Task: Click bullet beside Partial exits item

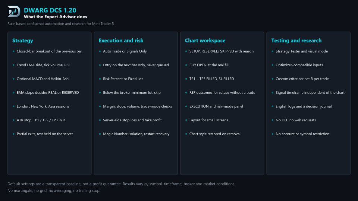Action: [13, 134]
